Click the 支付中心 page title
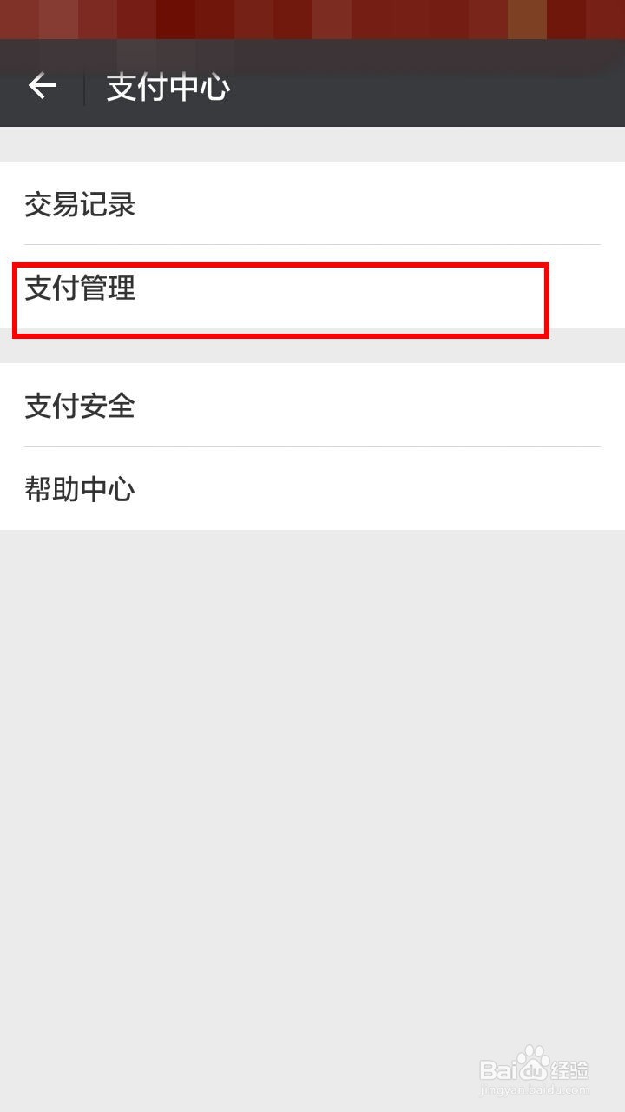The height and width of the screenshot is (1112, 625). tap(168, 87)
